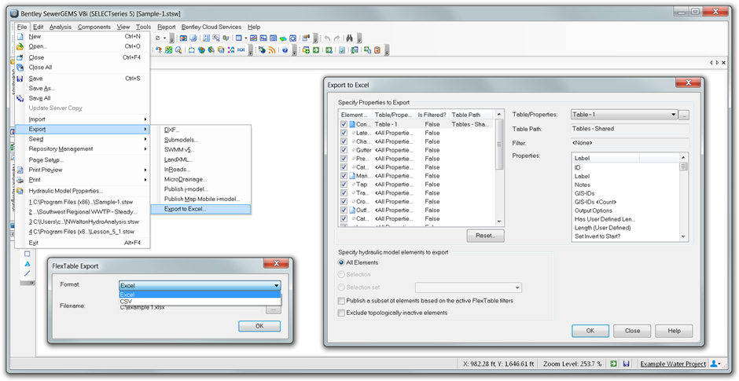
Task: Click the globe icon beside the RSS icon
Action: [x=262, y=50]
